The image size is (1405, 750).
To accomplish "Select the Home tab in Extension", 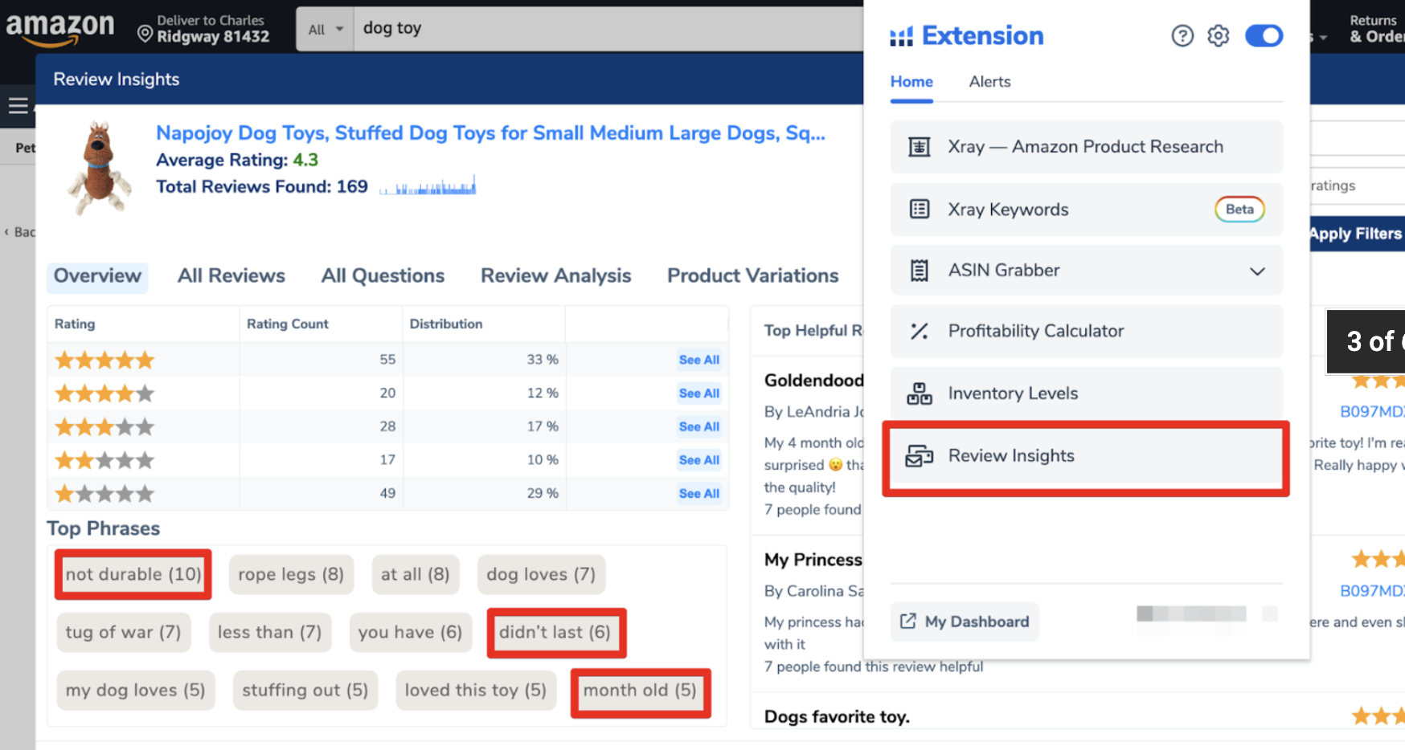I will click(911, 82).
